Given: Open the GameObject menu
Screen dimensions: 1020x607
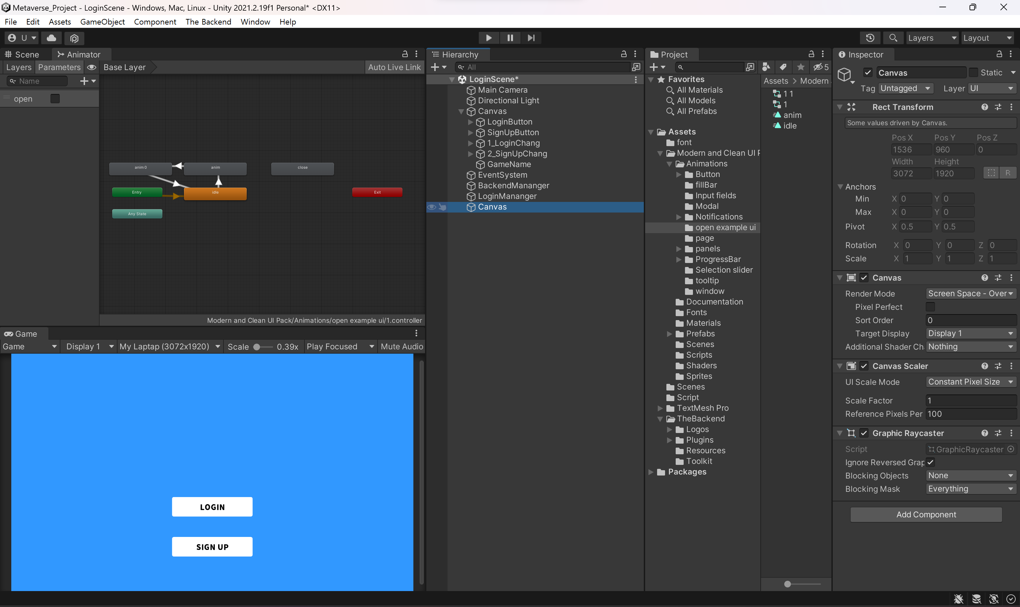Looking at the screenshot, I should point(102,22).
